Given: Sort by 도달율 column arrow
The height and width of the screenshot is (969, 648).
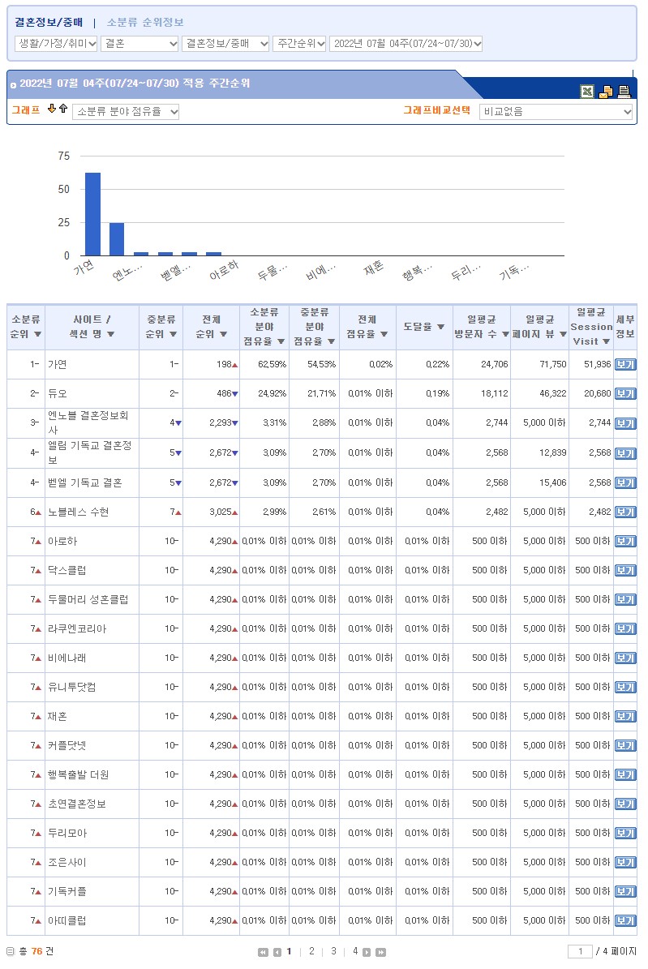Looking at the screenshot, I should [441, 327].
